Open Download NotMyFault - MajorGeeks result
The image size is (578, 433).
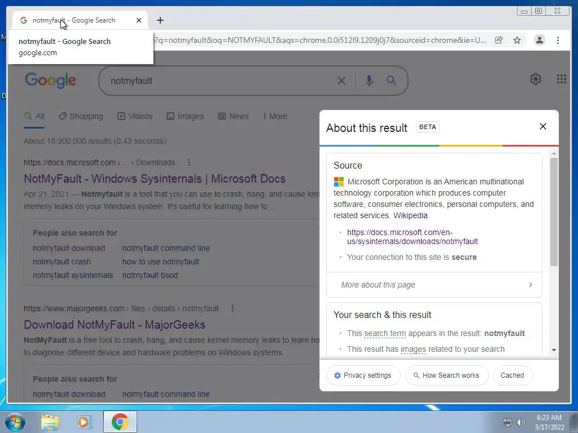[x=115, y=325]
